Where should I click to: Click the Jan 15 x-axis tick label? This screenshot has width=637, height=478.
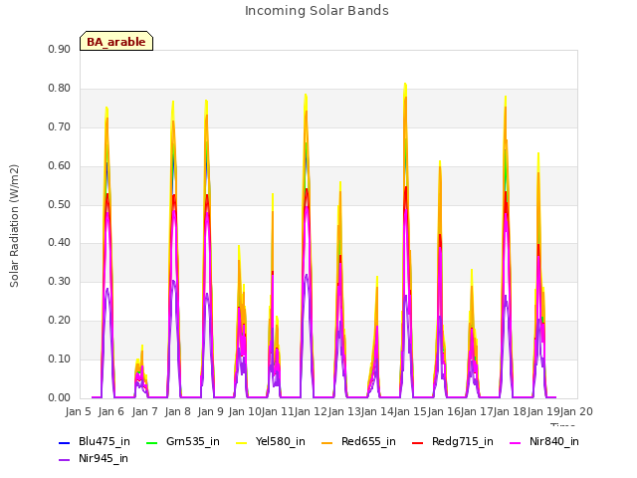(x=410, y=411)
